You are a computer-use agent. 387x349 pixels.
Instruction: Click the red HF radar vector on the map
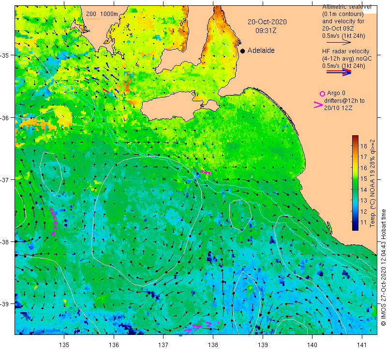[106, 90]
